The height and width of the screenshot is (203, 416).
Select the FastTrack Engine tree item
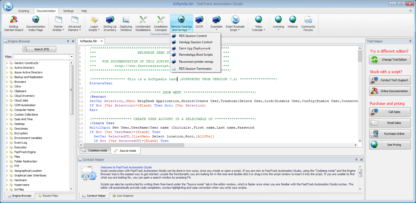coord(25,152)
